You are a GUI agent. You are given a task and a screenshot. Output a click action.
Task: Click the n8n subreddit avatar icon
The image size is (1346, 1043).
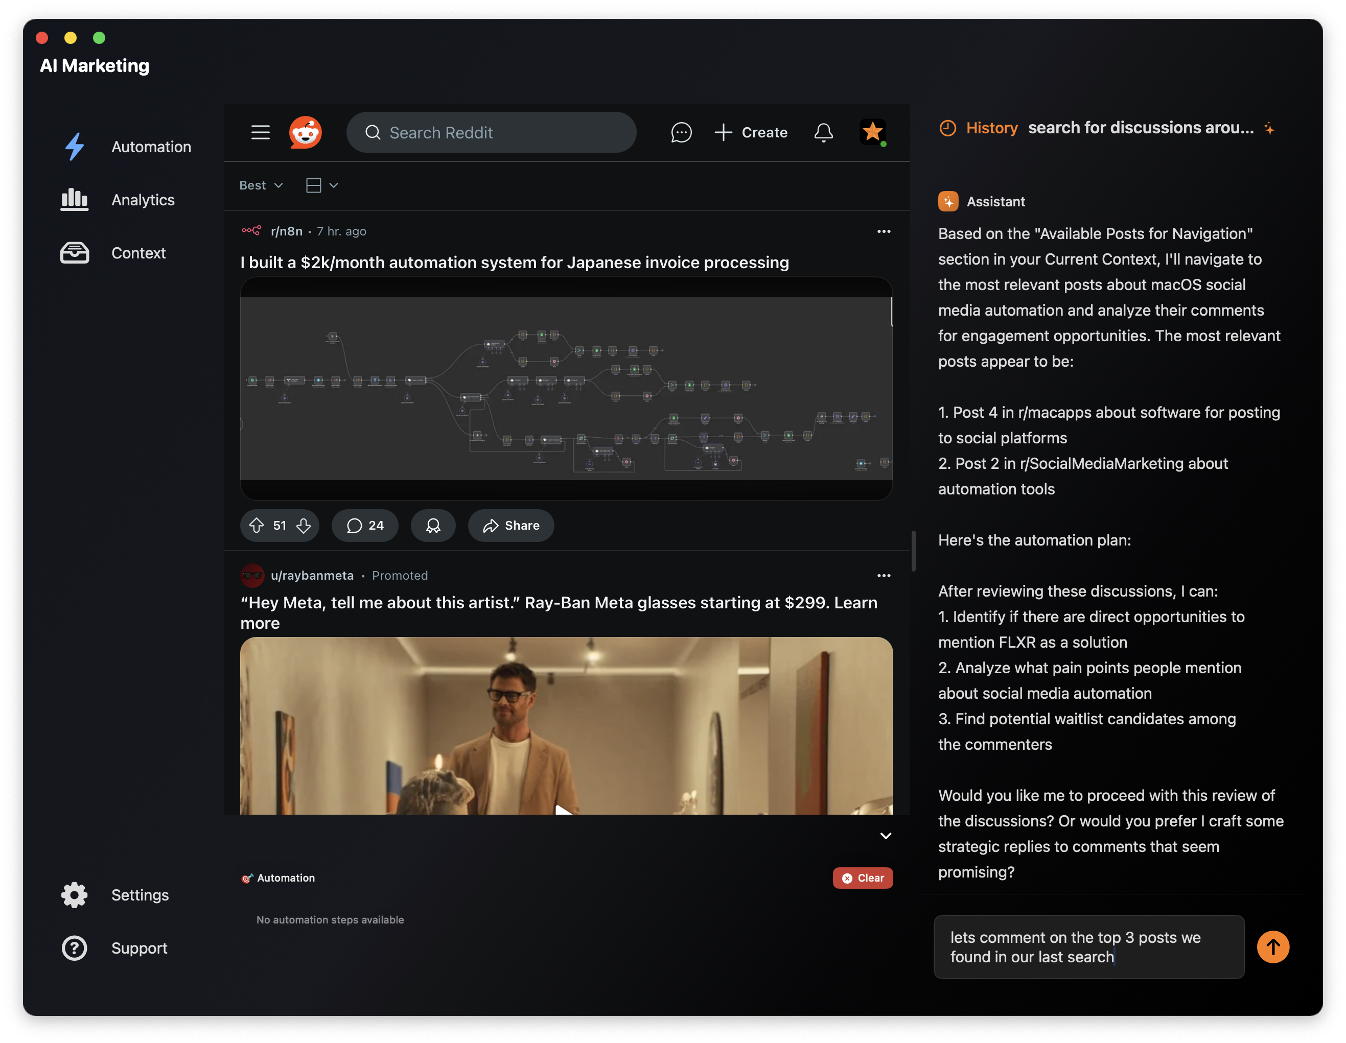tap(251, 230)
